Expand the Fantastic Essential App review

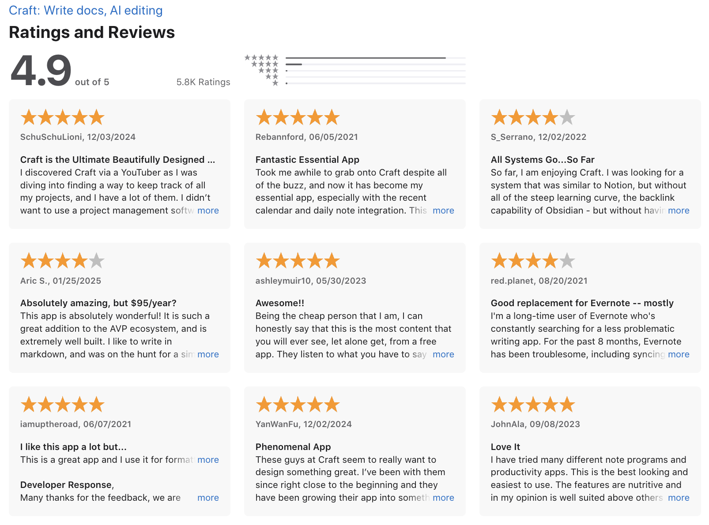(443, 211)
